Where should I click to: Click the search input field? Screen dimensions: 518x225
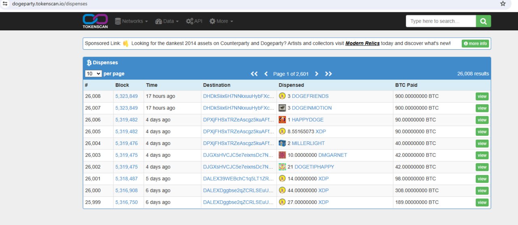(x=441, y=21)
